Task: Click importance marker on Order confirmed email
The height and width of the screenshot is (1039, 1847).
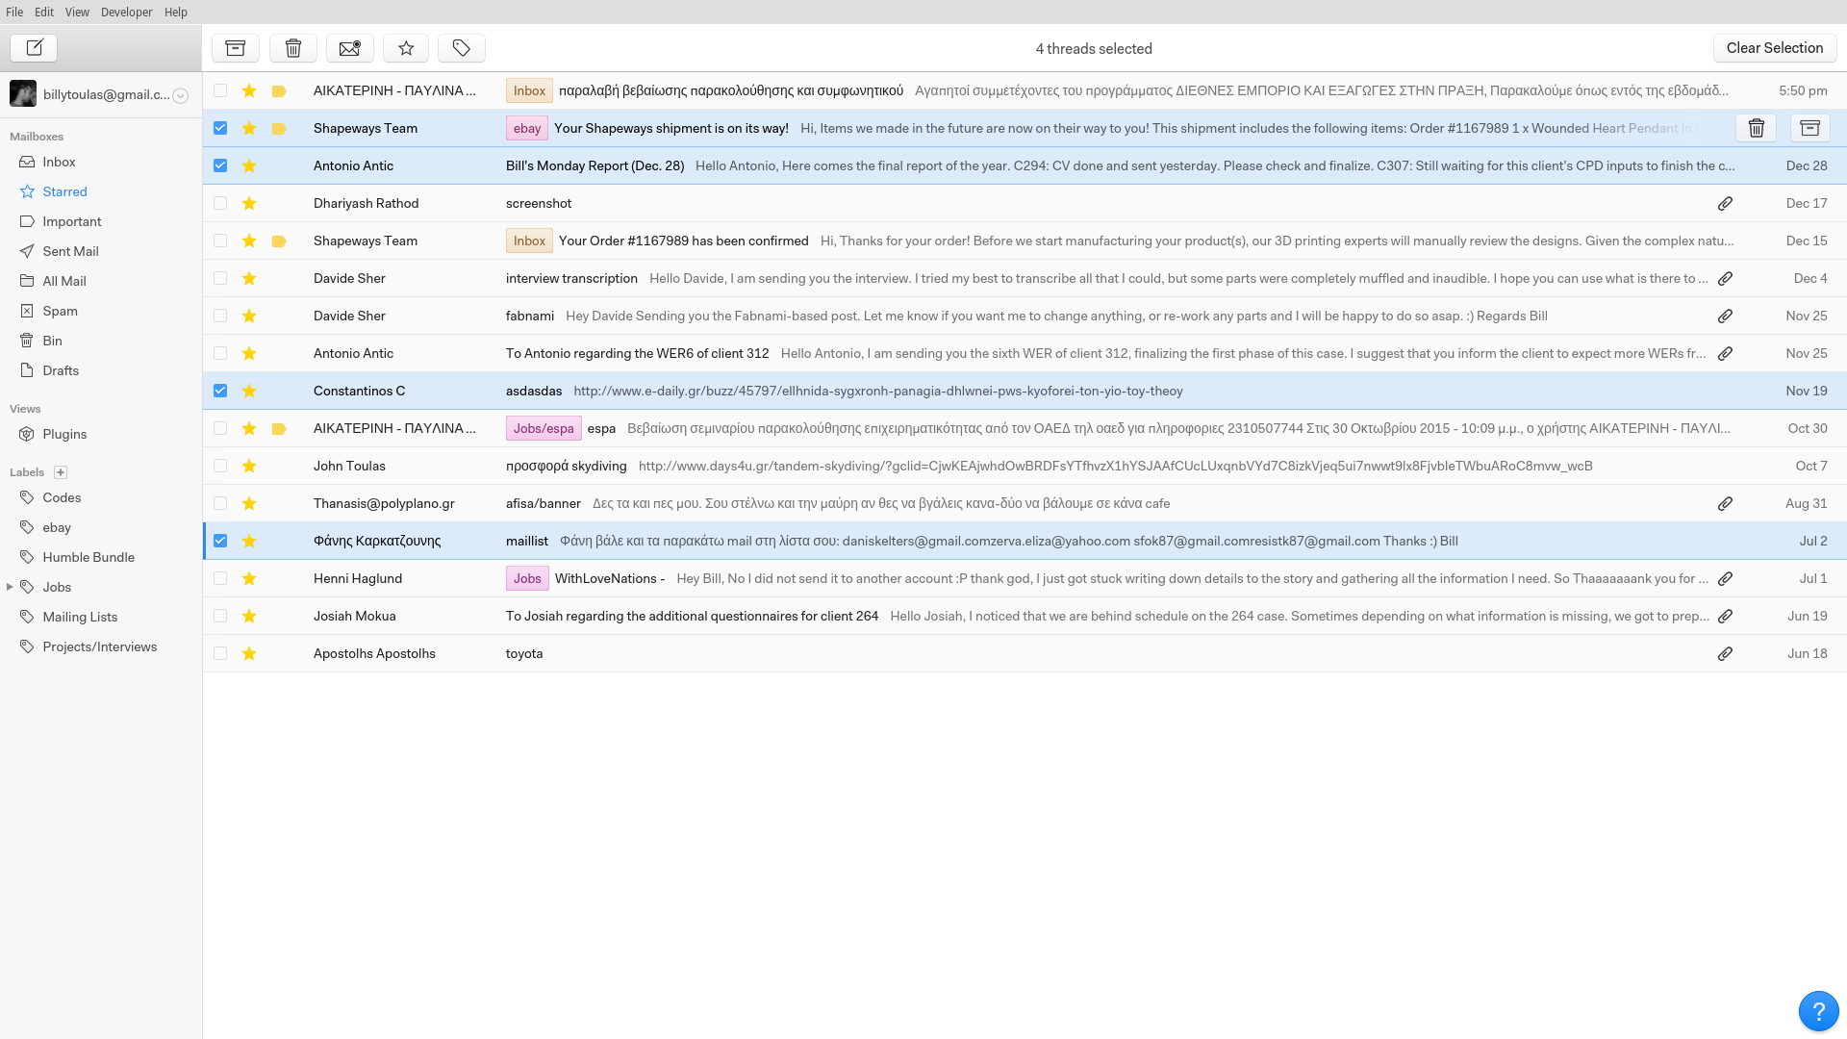Action: 279,241
